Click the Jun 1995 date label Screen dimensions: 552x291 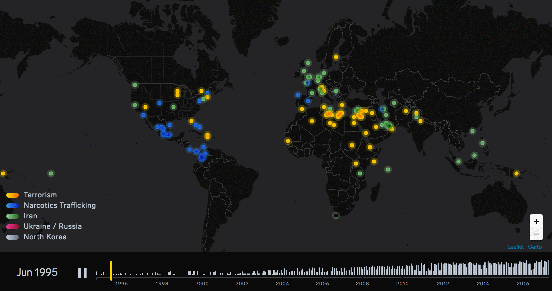tap(37, 272)
